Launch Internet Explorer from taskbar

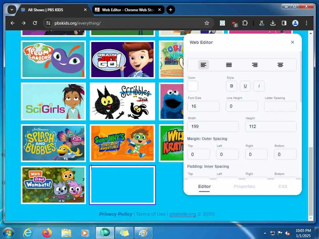[28, 233]
